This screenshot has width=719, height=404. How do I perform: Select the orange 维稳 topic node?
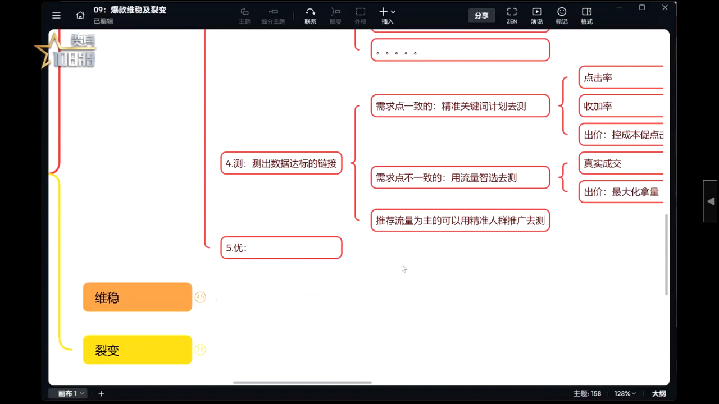pyautogui.click(x=138, y=297)
